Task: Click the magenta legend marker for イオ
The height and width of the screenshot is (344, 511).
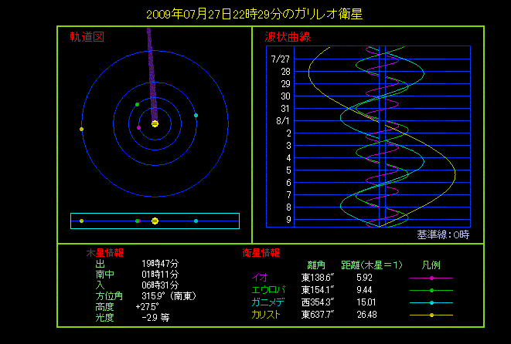Action: [431, 278]
